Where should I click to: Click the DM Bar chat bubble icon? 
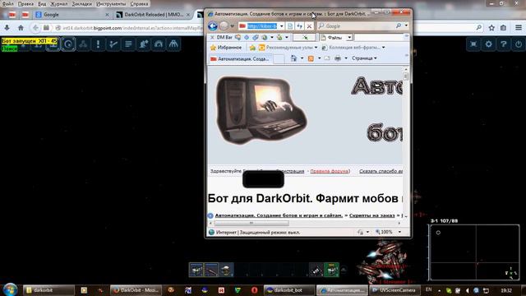[238, 37]
